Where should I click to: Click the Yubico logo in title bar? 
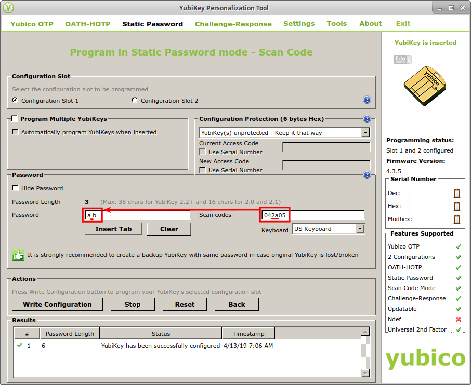(x=8, y=8)
